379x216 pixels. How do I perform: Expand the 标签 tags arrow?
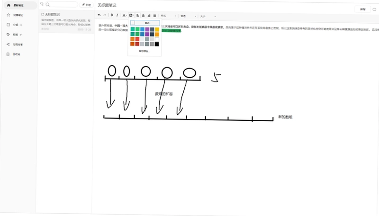[x=21, y=35]
